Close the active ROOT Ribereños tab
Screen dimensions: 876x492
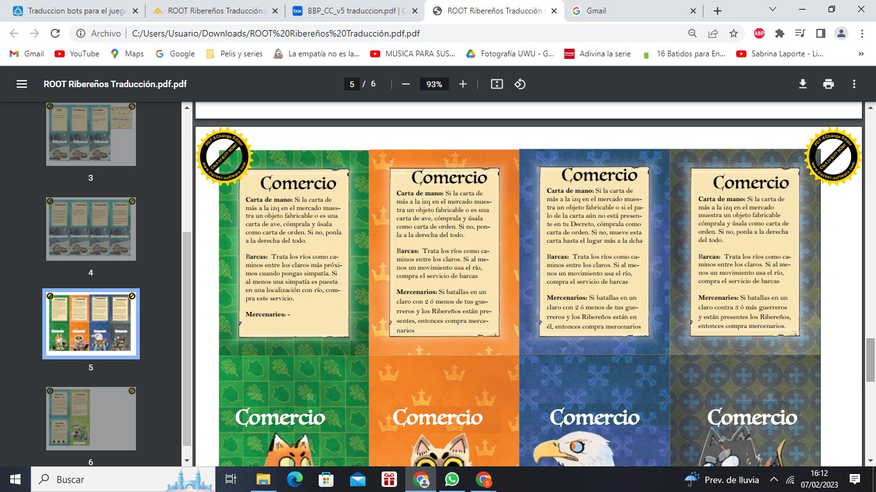(553, 11)
